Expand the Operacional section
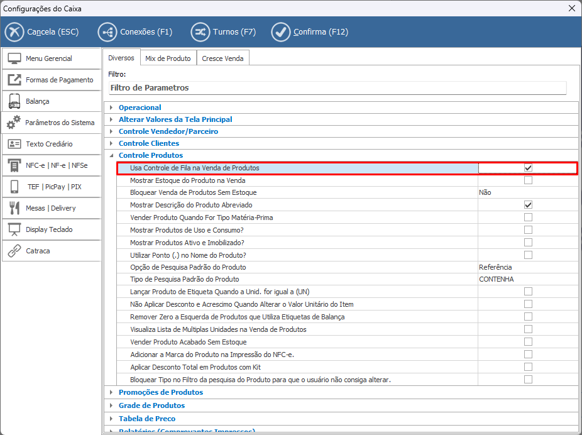This screenshot has width=582, height=435. coord(112,107)
